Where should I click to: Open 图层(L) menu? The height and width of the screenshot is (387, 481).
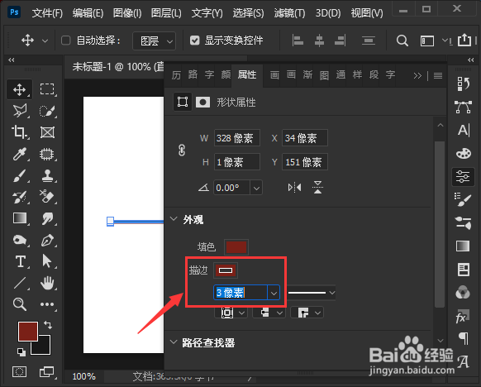pyautogui.click(x=166, y=13)
